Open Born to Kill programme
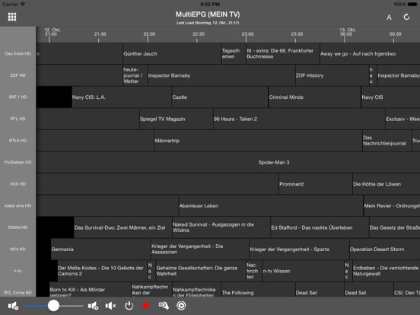420x315 pixels. [90, 290]
